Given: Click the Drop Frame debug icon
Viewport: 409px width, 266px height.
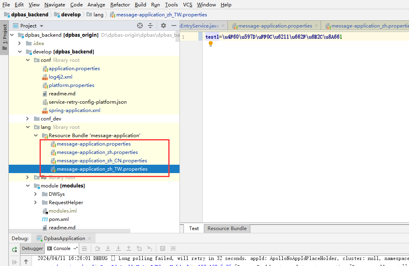Looking at the screenshot, I should pos(139,248).
